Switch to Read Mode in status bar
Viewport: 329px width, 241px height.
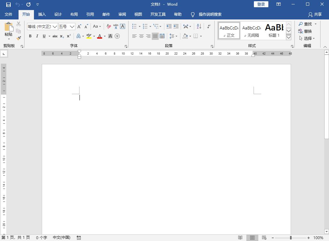240,238
